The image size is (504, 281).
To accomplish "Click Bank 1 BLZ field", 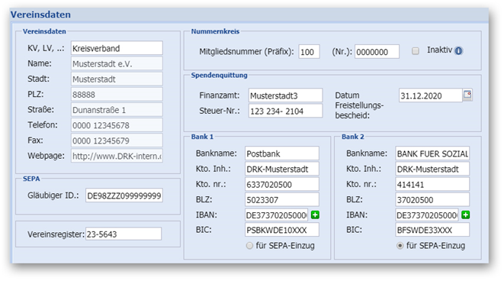I will 282,199.
